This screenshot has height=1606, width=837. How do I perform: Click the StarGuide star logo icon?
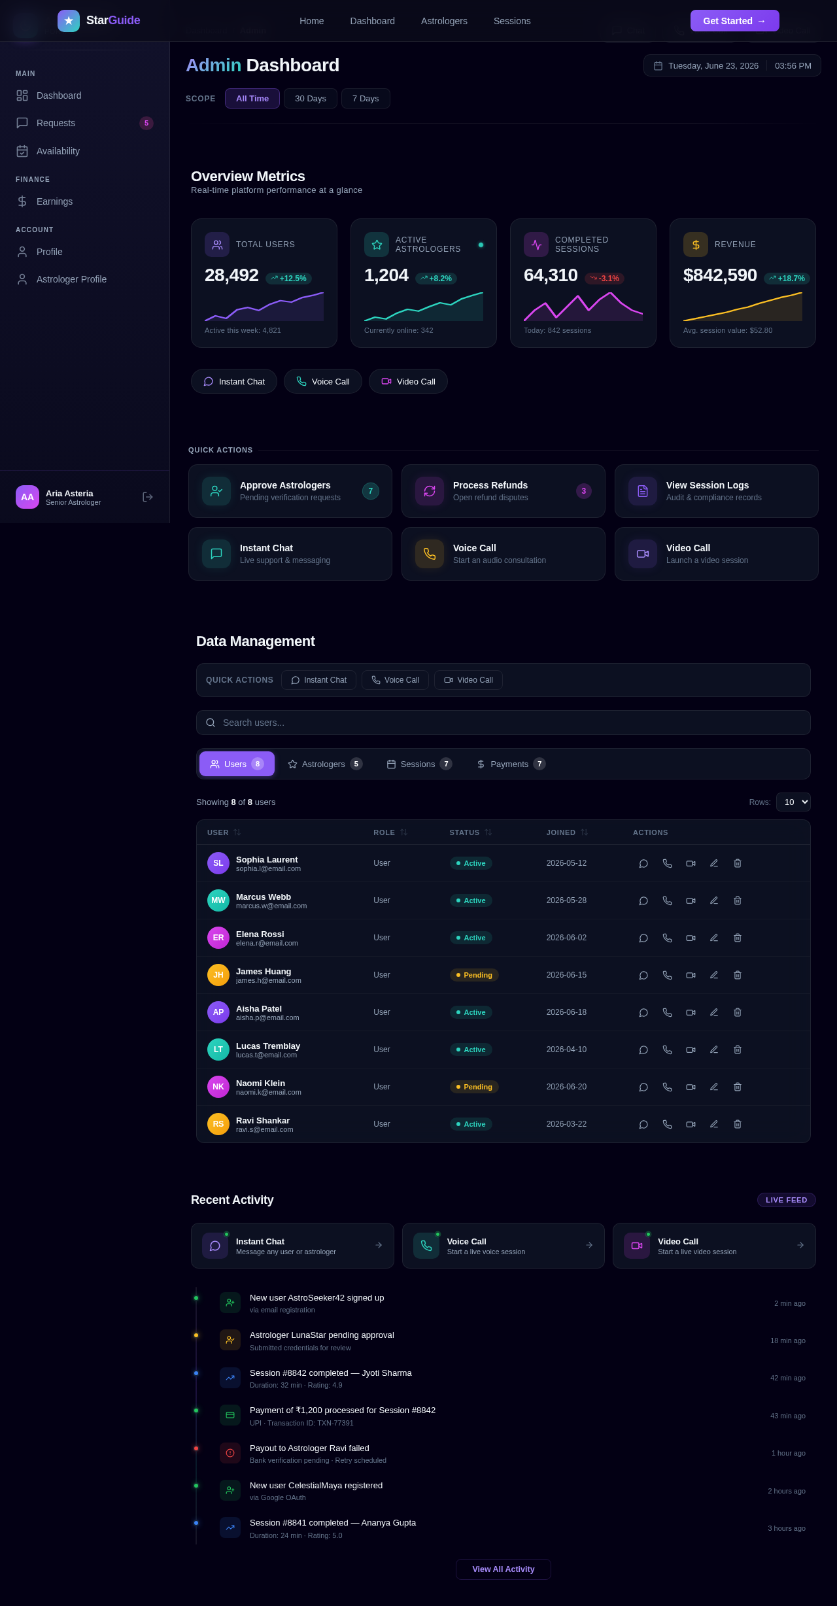click(69, 21)
